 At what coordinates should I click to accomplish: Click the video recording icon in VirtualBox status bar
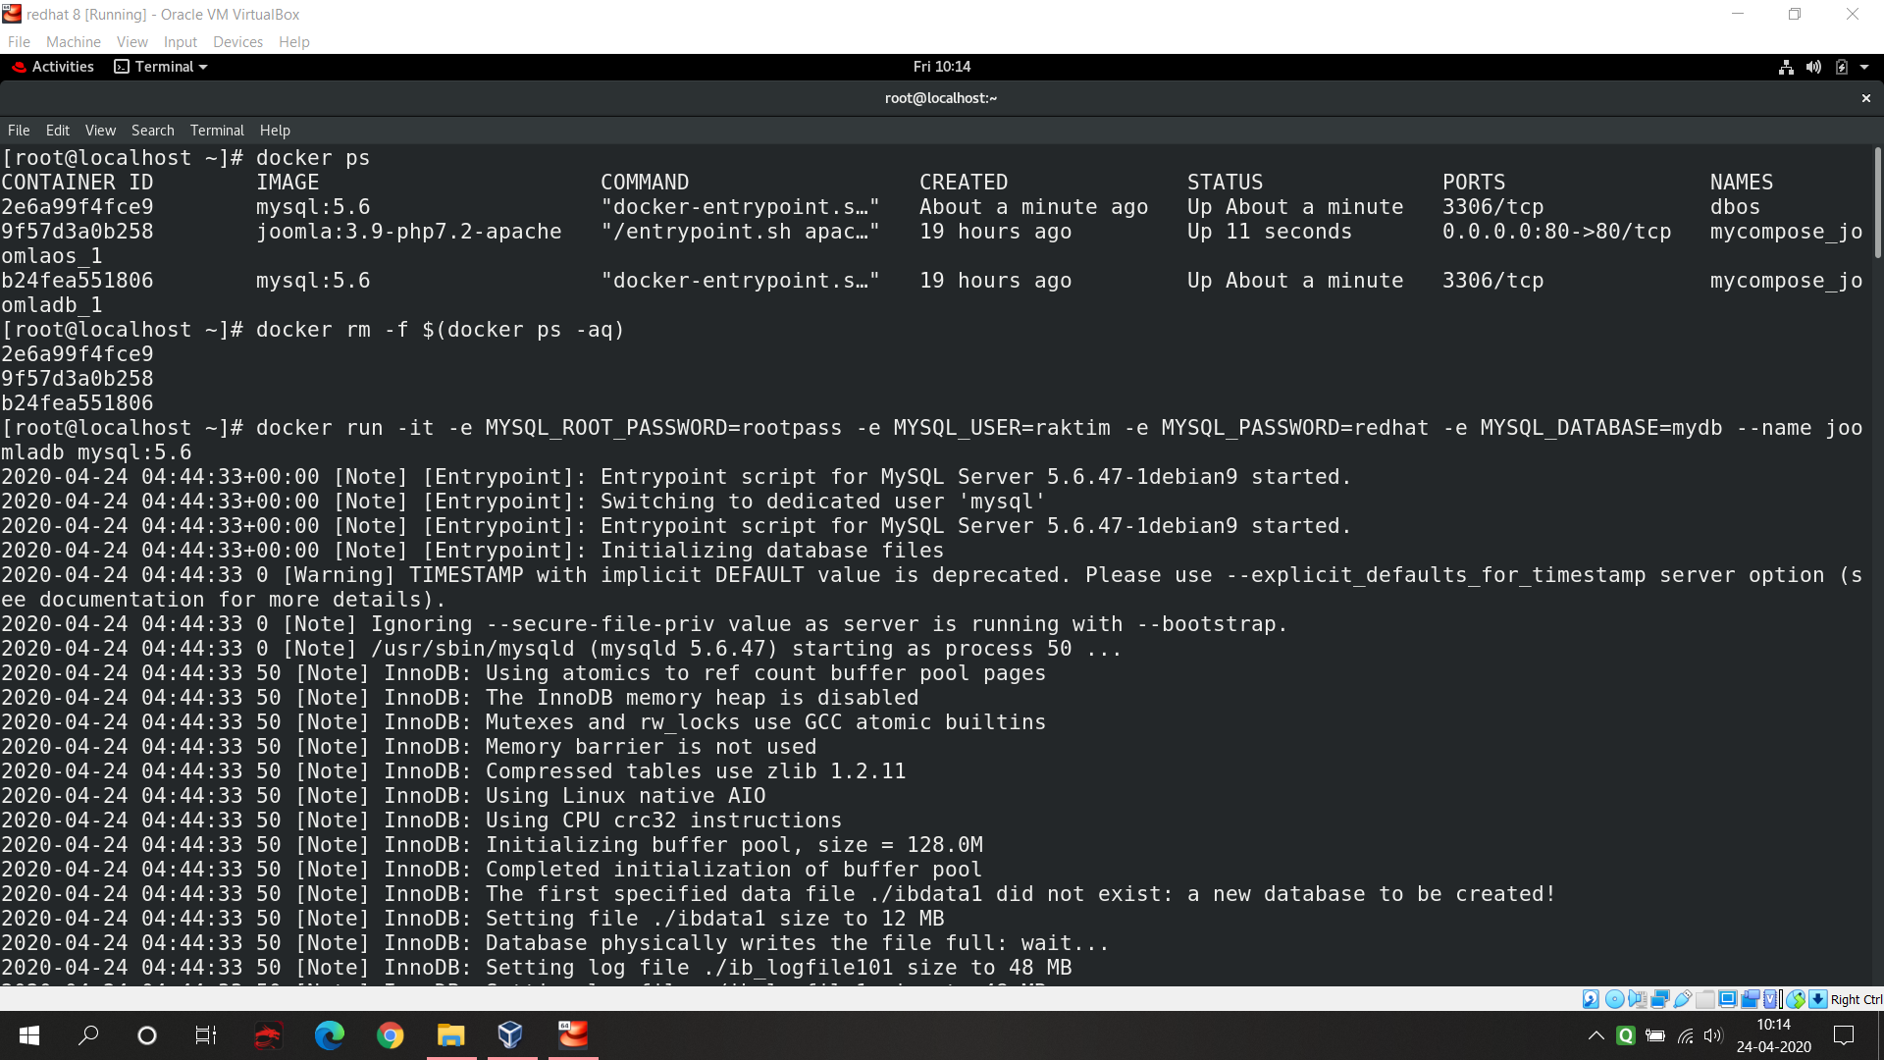1751,999
